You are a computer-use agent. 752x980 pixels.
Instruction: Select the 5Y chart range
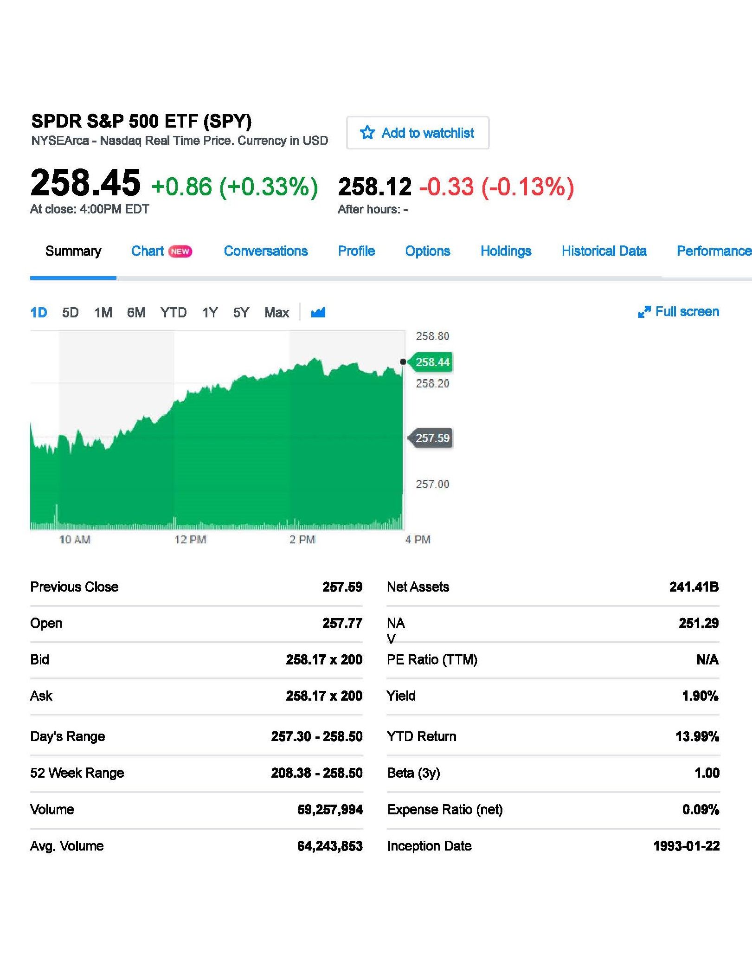pyautogui.click(x=241, y=312)
